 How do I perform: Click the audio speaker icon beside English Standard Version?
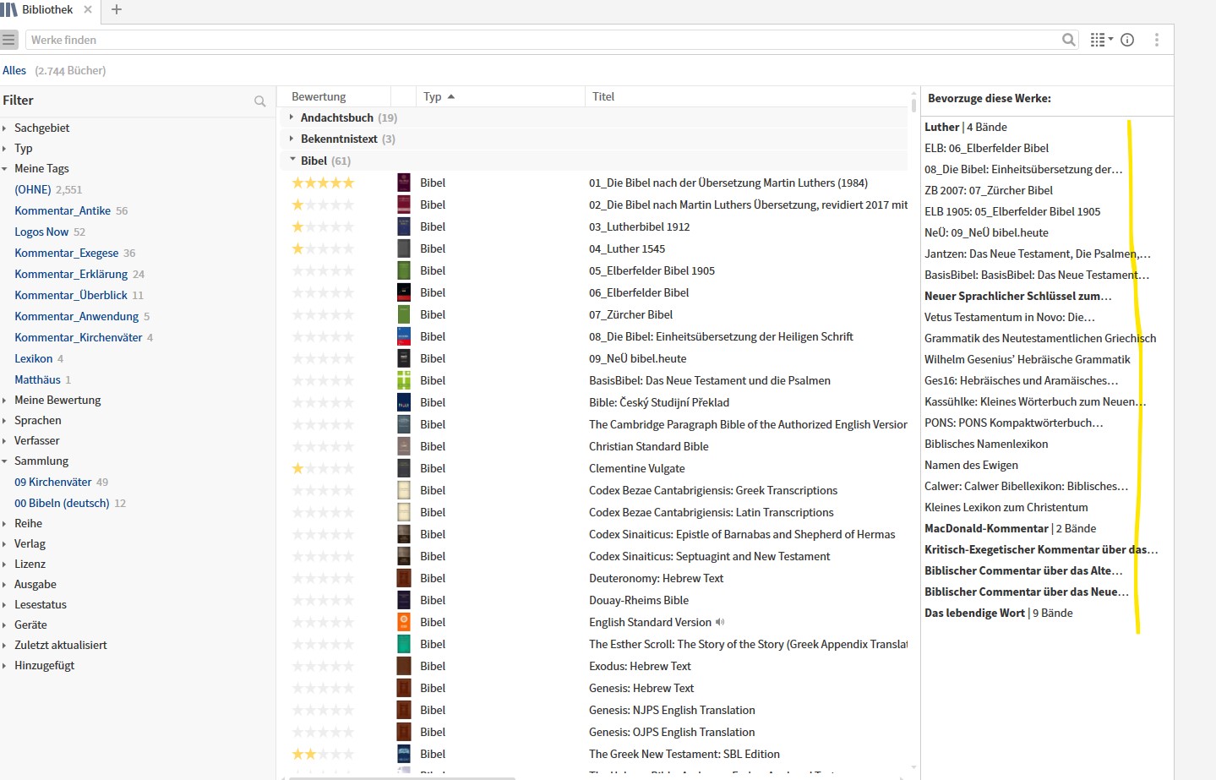pyautogui.click(x=720, y=623)
